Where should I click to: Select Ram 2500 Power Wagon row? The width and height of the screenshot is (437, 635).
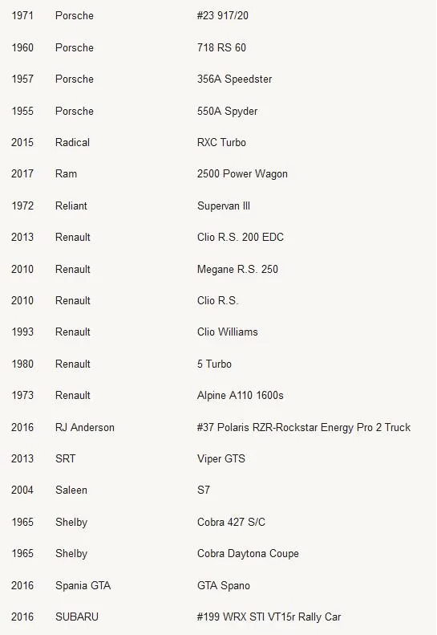coord(218,173)
